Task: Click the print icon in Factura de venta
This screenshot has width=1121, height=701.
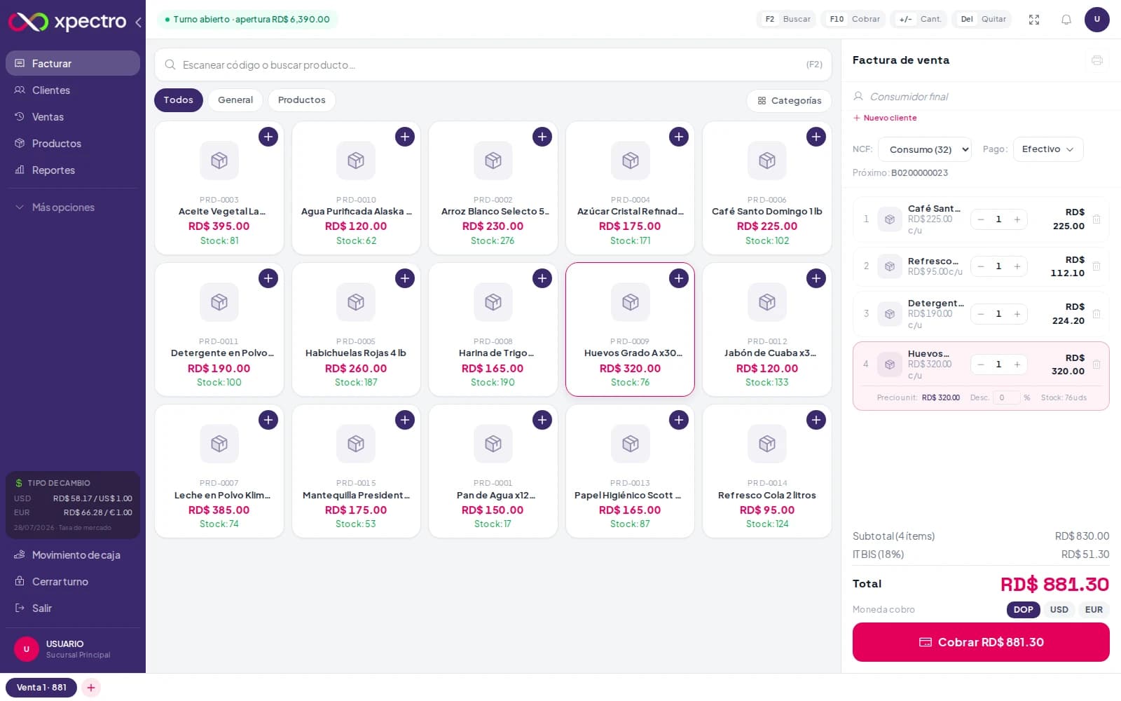Action: click(1097, 60)
